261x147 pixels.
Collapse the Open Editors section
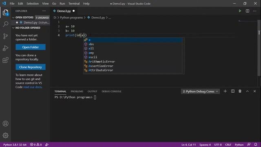(13, 18)
